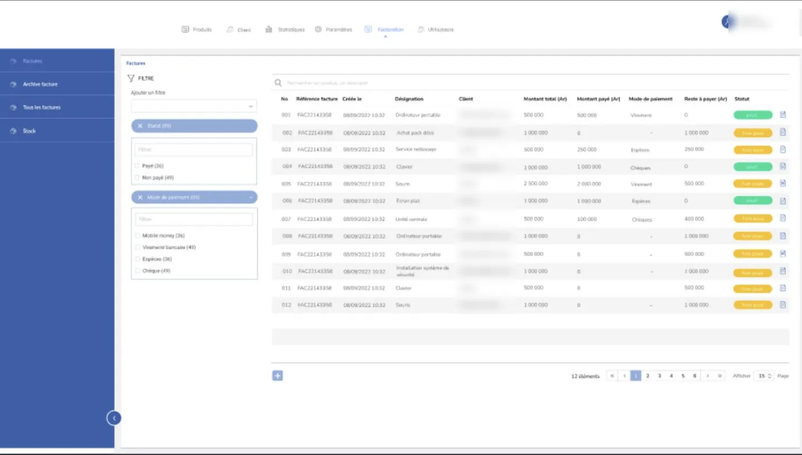Open the Client menu

pyautogui.click(x=239, y=29)
